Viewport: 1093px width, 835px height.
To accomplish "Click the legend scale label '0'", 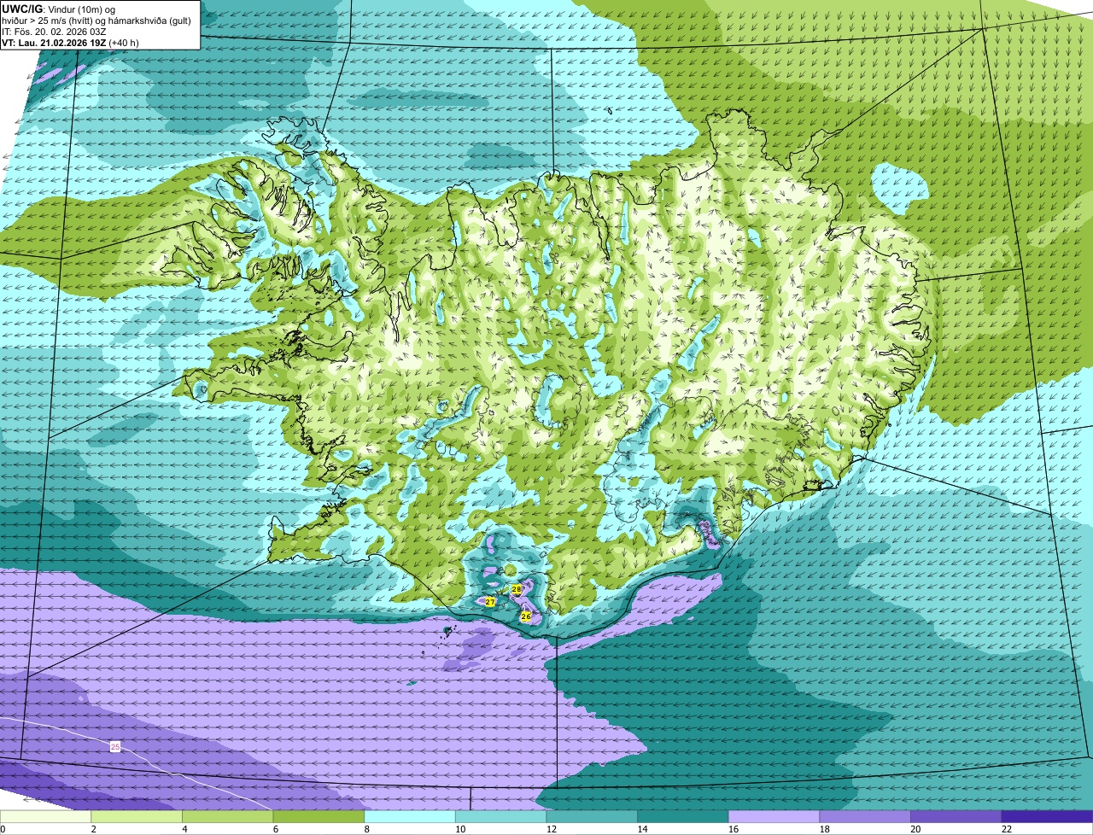I will click(3, 829).
